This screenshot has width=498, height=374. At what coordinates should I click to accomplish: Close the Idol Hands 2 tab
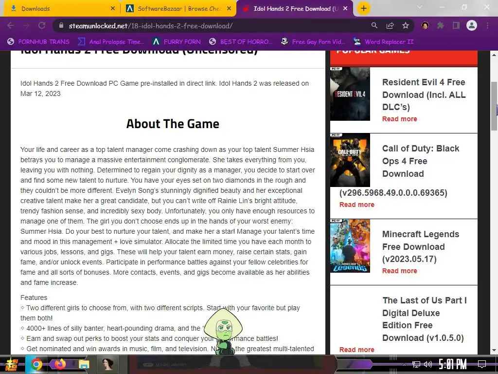point(346,9)
